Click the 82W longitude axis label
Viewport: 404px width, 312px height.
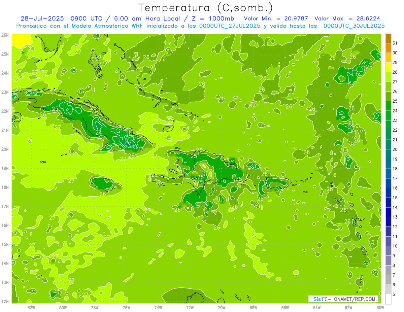click(31, 307)
